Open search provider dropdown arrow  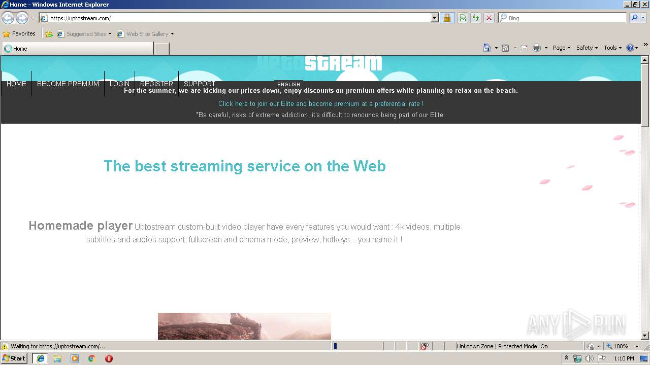(x=644, y=18)
